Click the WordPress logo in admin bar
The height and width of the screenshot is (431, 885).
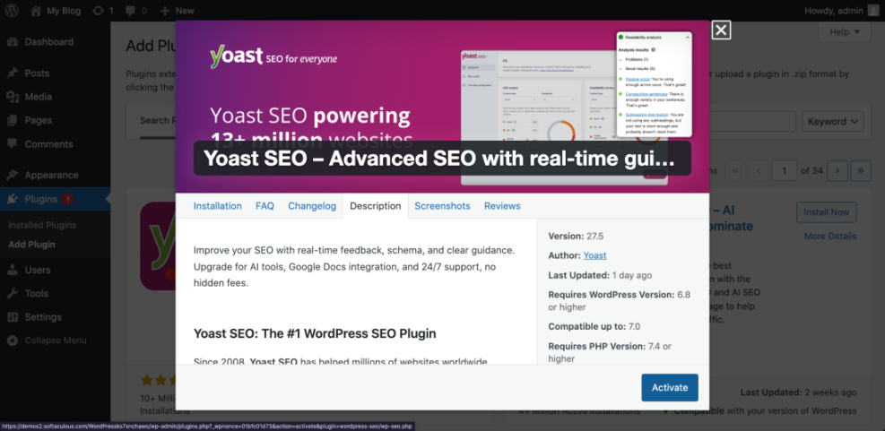(12, 10)
